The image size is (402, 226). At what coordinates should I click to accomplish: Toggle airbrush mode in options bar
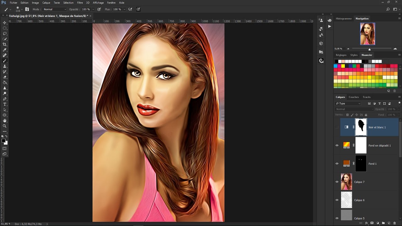130,9
